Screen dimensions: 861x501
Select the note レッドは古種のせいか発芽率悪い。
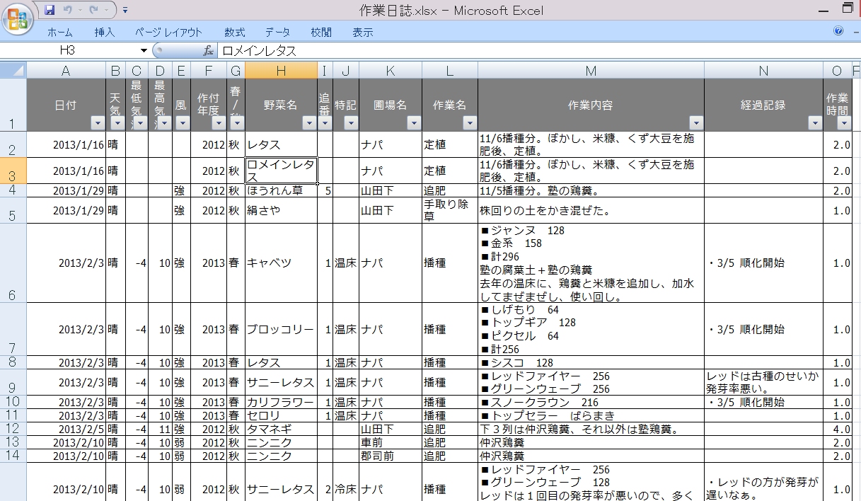tap(763, 383)
